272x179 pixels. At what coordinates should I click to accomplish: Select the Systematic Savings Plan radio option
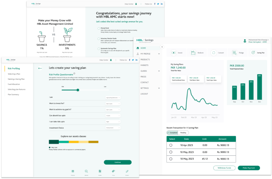click(99, 49)
